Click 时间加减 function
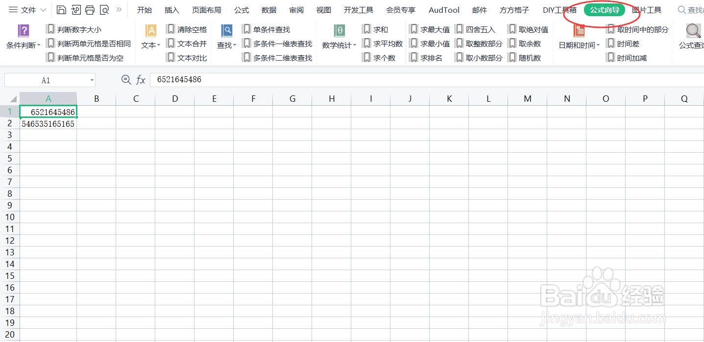Image resolution: width=704 pixels, height=342 pixels. pos(627,58)
